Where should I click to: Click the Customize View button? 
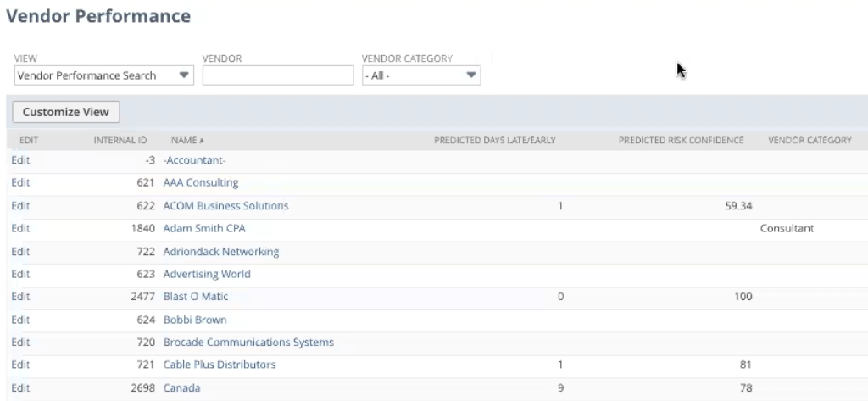66,112
